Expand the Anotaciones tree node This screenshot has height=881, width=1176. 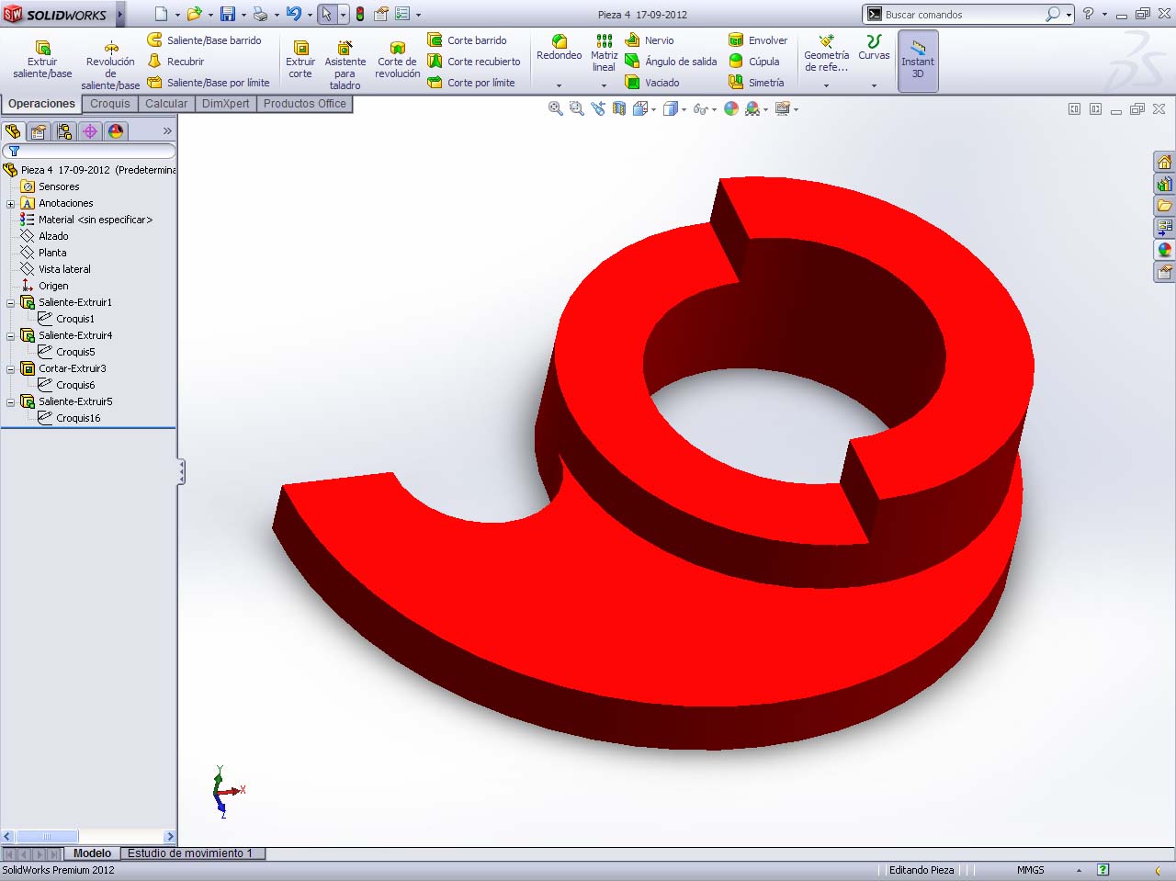[x=10, y=204]
